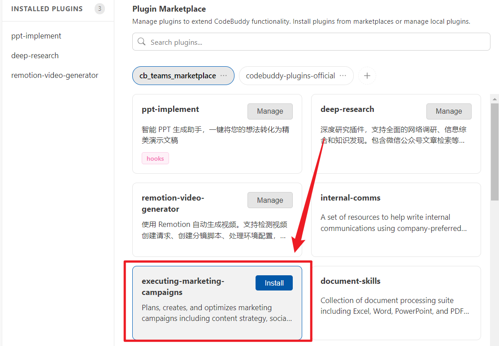Manage the deep-research plugin
Image resolution: width=499 pixels, height=346 pixels.
449,111
